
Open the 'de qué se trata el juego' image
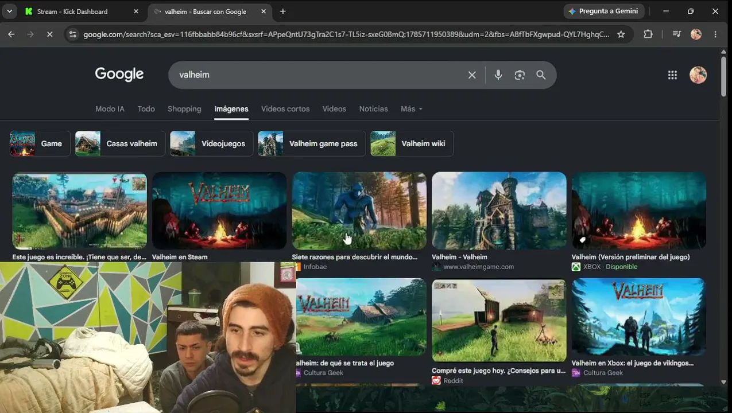[361, 317]
